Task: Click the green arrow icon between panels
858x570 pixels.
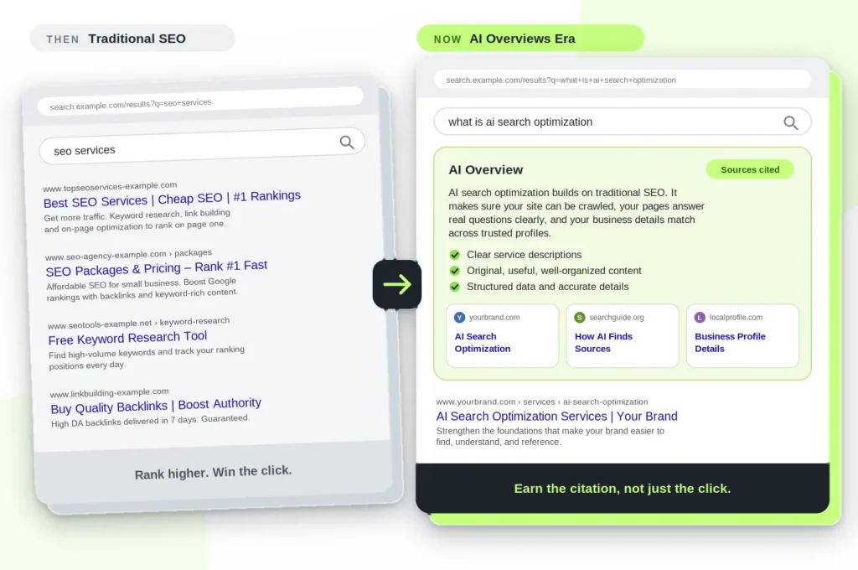Action: pyautogui.click(x=397, y=284)
